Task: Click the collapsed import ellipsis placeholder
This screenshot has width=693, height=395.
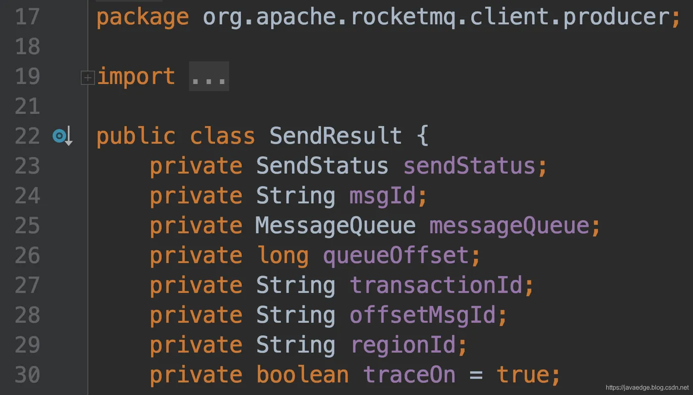Action: [x=208, y=77]
